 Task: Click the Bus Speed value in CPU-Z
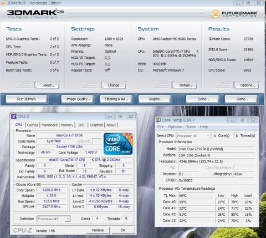click(x=52, y=201)
